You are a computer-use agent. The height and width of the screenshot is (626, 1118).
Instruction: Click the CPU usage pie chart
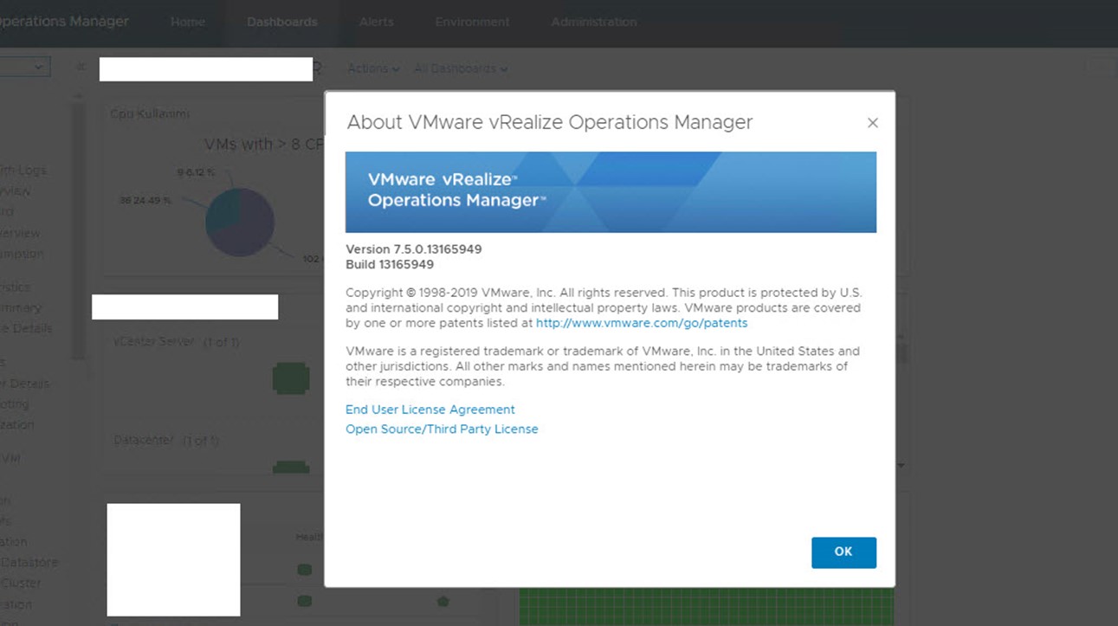click(x=240, y=223)
